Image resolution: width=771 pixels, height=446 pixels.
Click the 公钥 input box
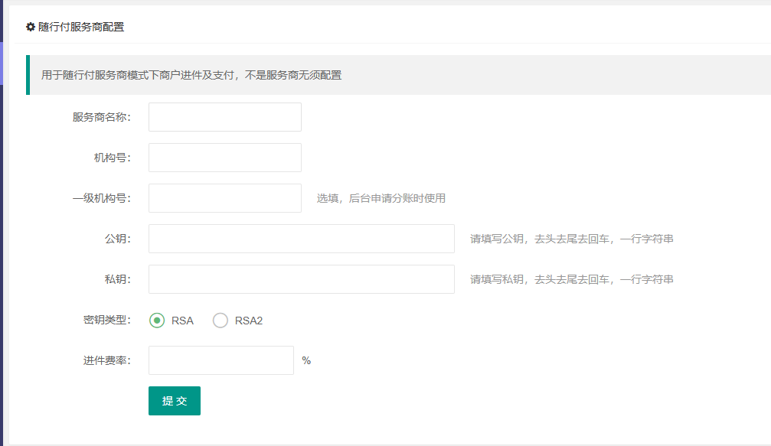tap(301, 239)
